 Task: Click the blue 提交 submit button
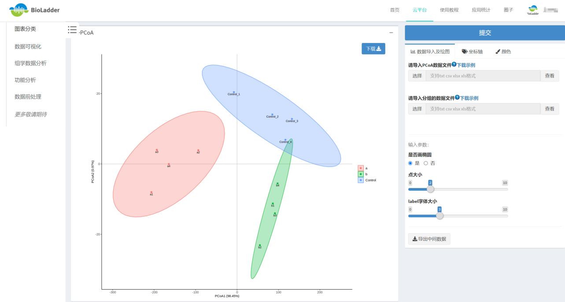tap(485, 33)
